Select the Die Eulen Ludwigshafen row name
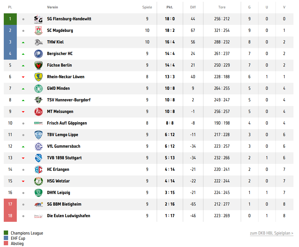Screen dimensions: 299x247 pos(69,216)
